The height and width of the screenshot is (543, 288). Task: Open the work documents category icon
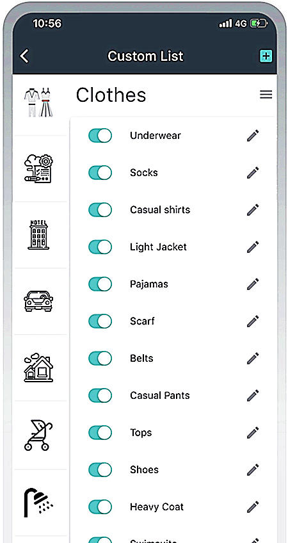point(38,168)
